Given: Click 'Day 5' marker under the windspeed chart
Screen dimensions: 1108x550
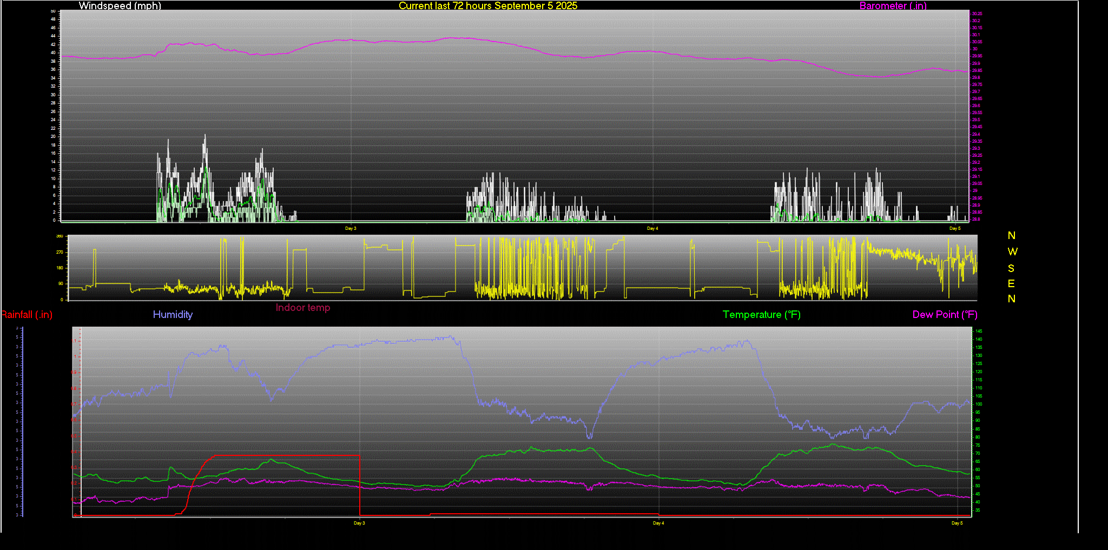Looking at the screenshot, I should pyautogui.click(x=955, y=228).
